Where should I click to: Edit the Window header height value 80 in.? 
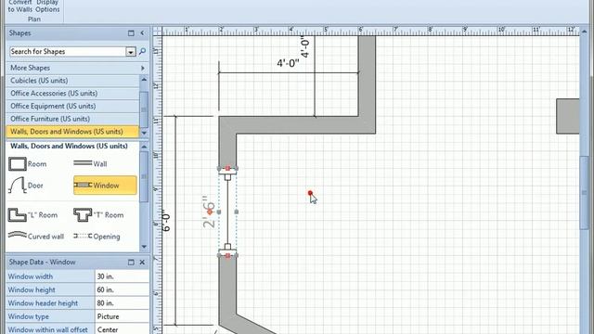(122, 303)
